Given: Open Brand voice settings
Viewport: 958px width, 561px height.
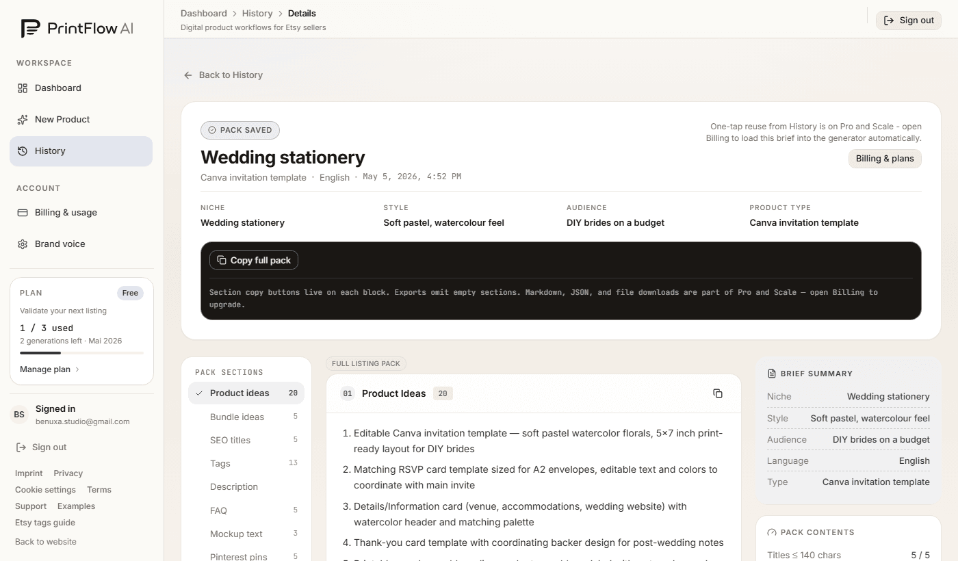Looking at the screenshot, I should [x=81, y=244].
